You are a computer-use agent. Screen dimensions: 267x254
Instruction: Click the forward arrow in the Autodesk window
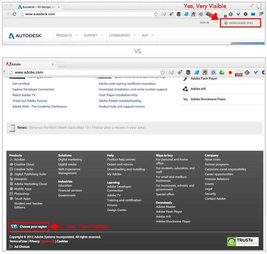coord(8,14)
